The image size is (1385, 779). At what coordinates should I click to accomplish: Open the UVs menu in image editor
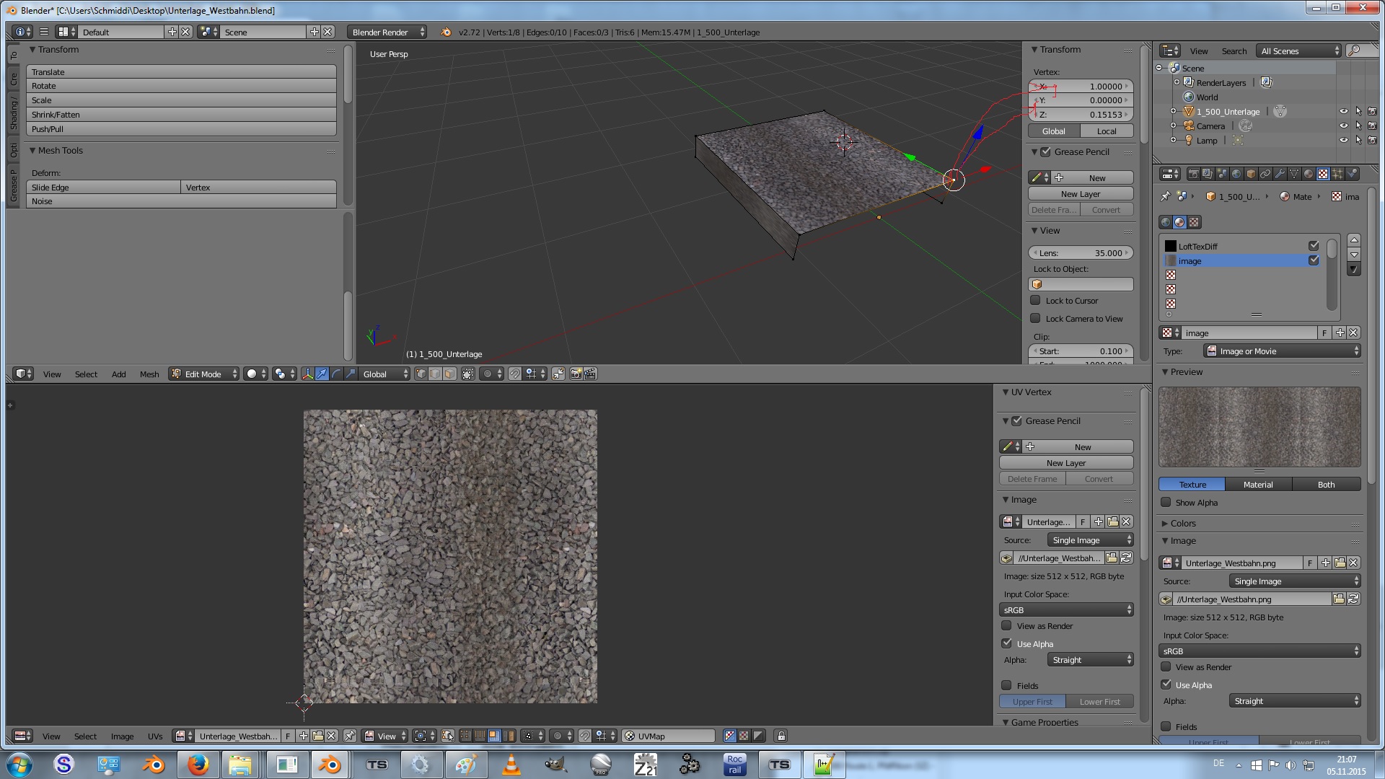pos(155,736)
